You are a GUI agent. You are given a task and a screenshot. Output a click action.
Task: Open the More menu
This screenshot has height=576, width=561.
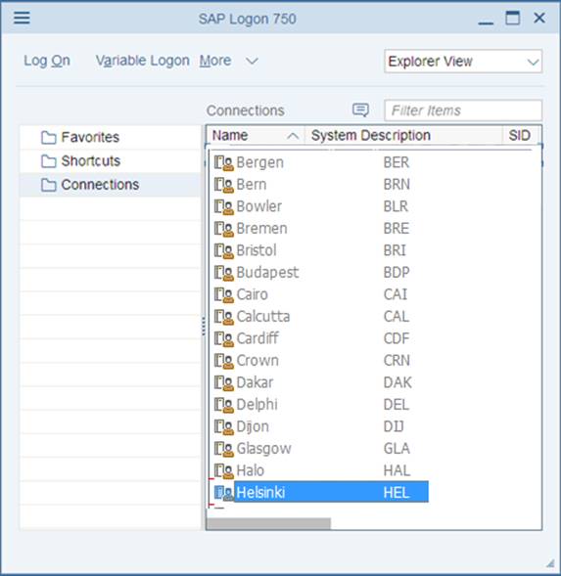click(215, 61)
